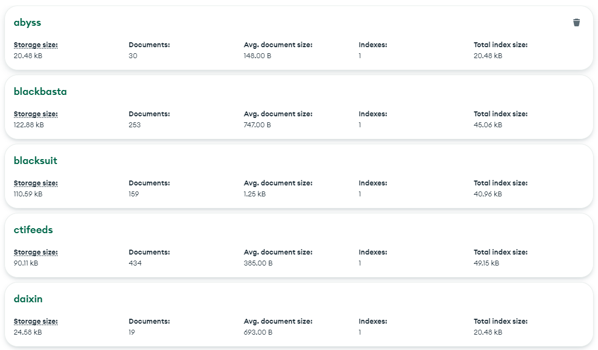Screen dimensions: 598x350
Task: Open the ctifeeds collection
Action: tap(33, 230)
